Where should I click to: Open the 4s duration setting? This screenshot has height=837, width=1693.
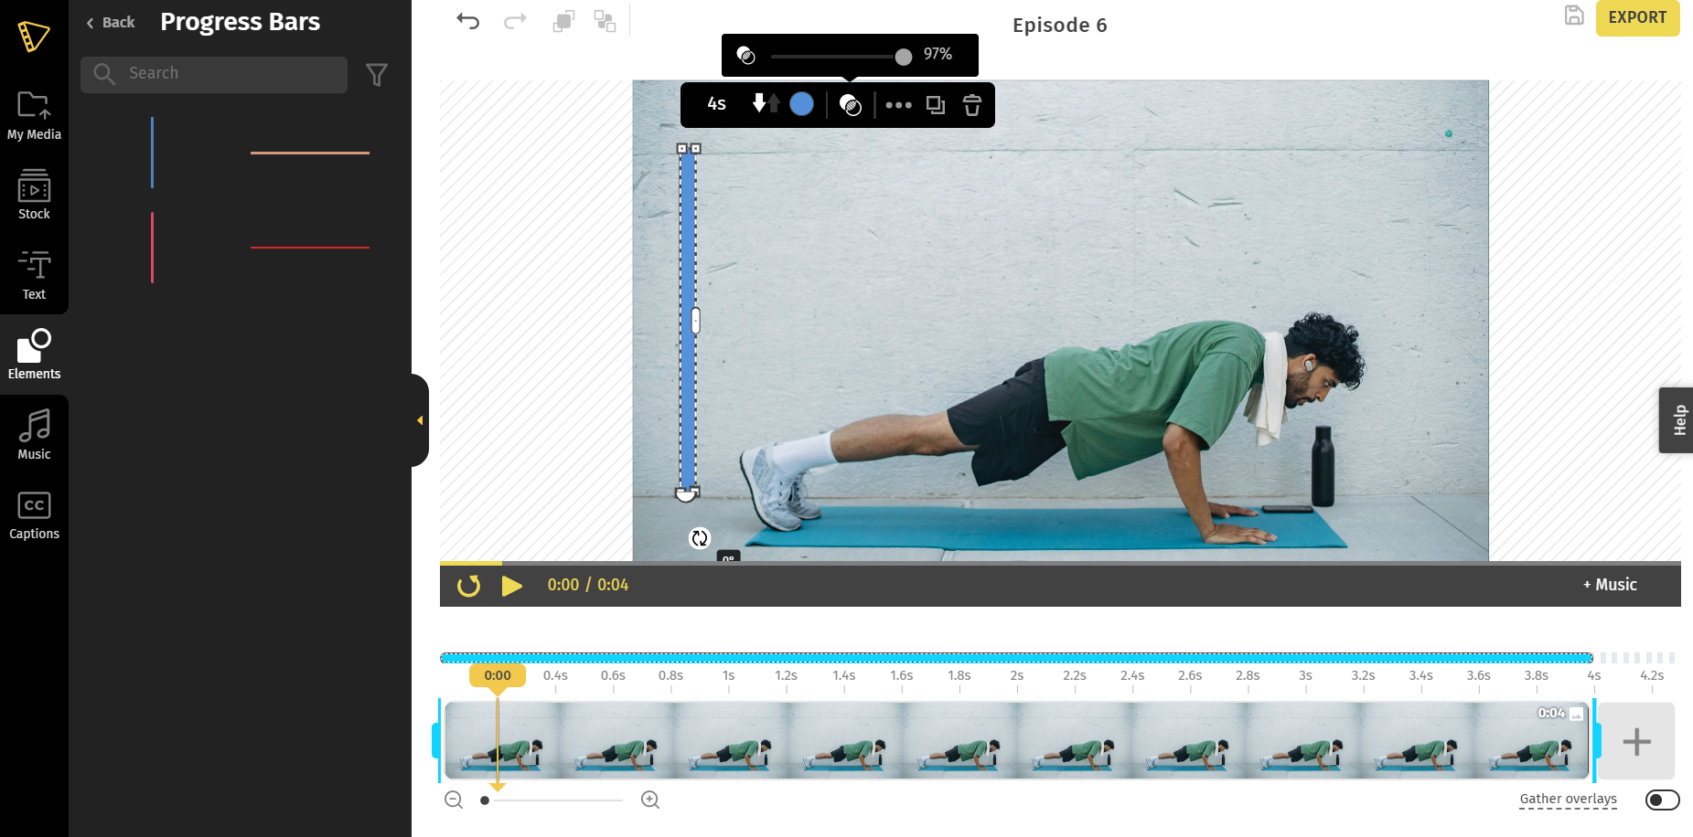[717, 104]
